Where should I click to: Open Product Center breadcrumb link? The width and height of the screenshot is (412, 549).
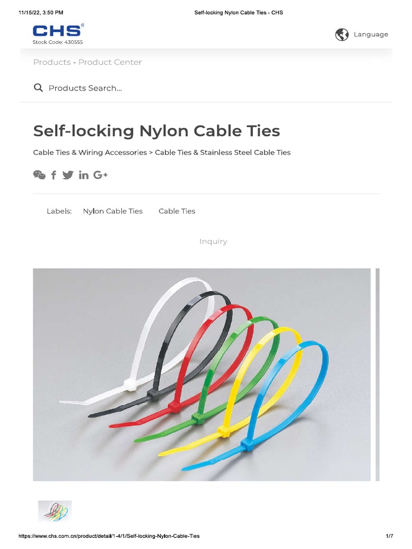coord(110,62)
